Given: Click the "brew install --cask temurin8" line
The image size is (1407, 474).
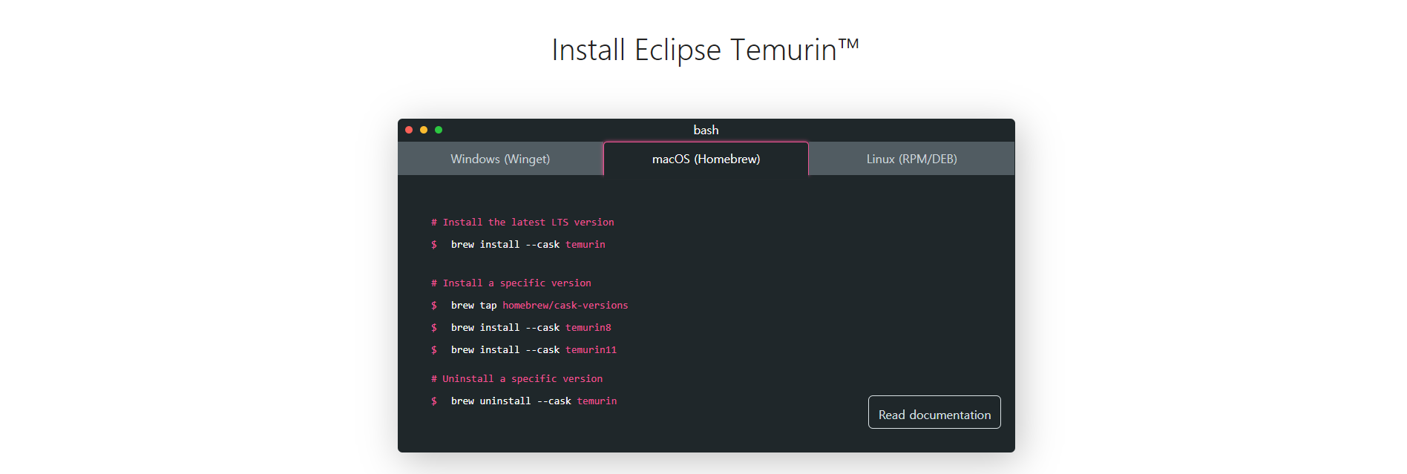Looking at the screenshot, I should coord(531,327).
